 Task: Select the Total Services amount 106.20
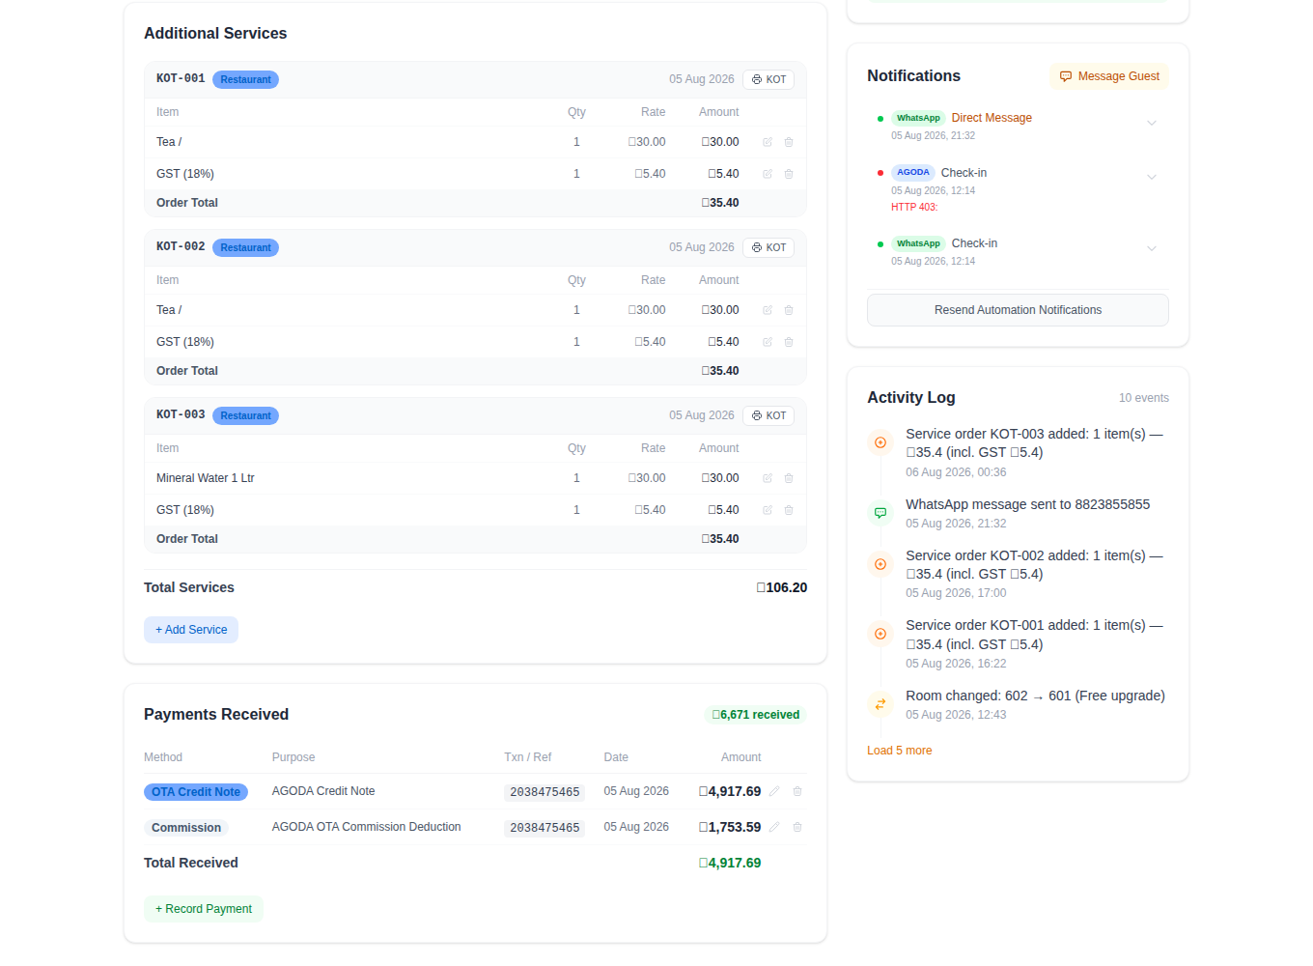(x=782, y=587)
